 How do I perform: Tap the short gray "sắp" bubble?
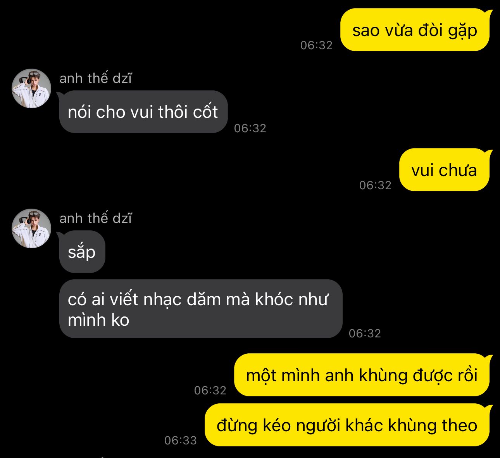tap(82, 252)
